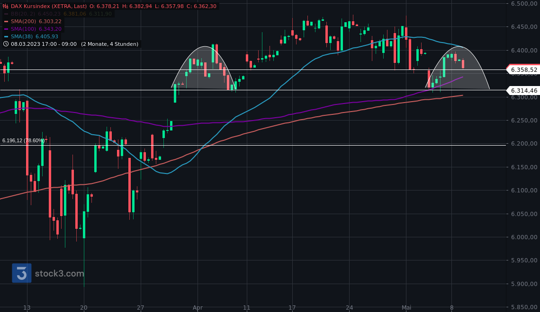Click the 6.314,46 price label on the axis

click(x=523, y=90)
